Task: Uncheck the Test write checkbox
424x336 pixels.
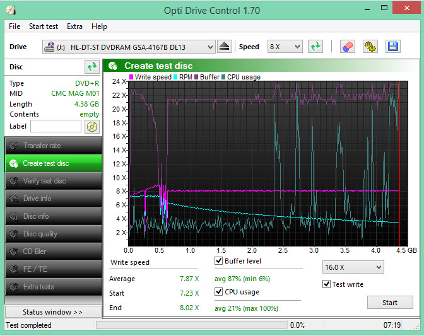Action: coord(326,284)
